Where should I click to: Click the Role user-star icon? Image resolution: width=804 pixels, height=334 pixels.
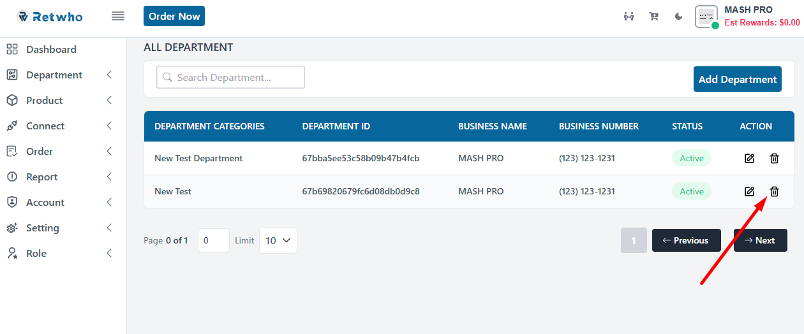(x=12, y=253)
